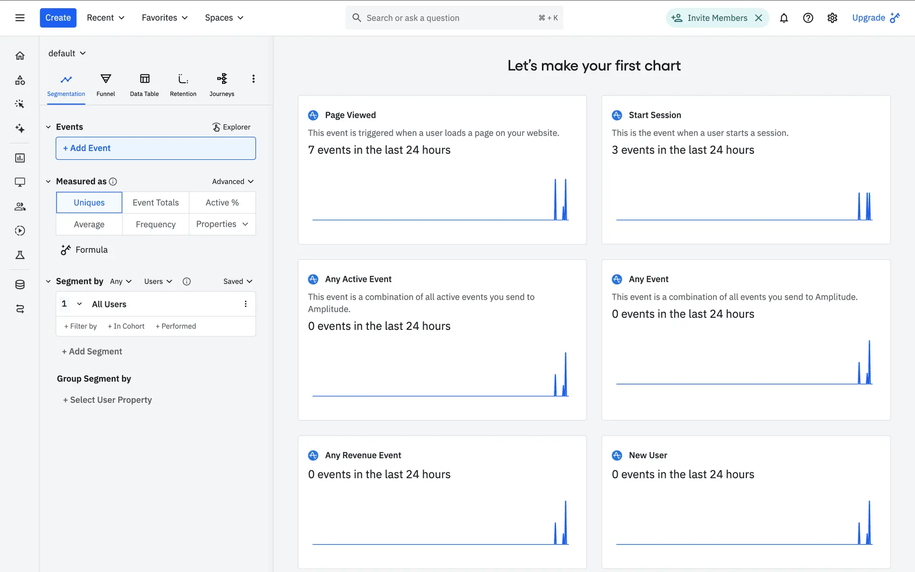
Task: Open the hamburger menu icon
Action: (20, 18)
